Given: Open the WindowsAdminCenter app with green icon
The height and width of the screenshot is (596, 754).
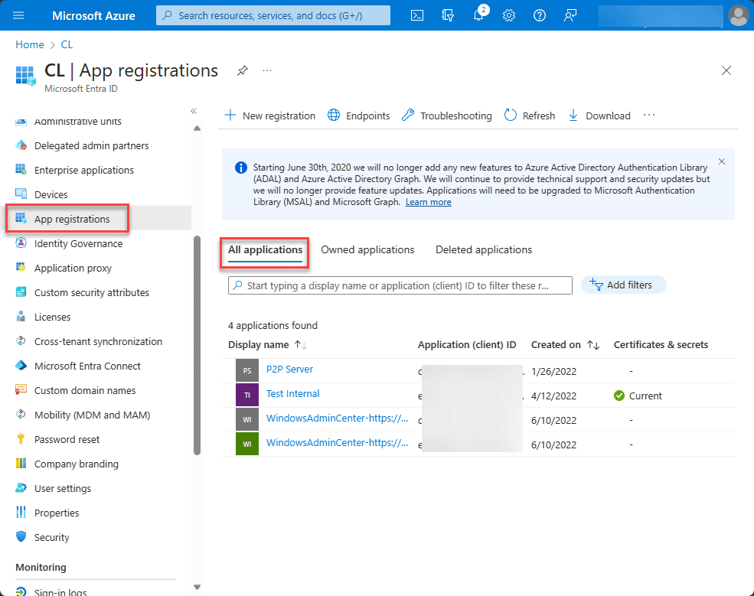Looking at the screenshot, I should tap(337, 443).
